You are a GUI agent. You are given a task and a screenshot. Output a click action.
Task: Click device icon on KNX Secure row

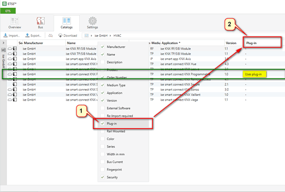point(15,84)
